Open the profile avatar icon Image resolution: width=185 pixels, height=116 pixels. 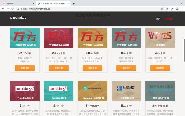click(177, 9)
